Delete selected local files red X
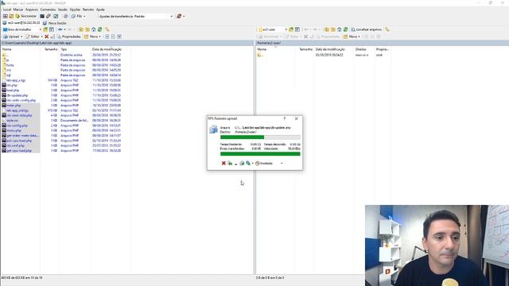 coord(46,37)
